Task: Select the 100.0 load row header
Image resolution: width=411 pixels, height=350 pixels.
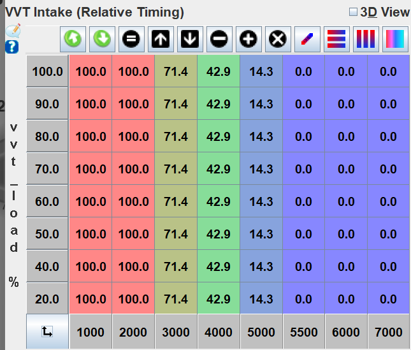Action: (47, 72)
